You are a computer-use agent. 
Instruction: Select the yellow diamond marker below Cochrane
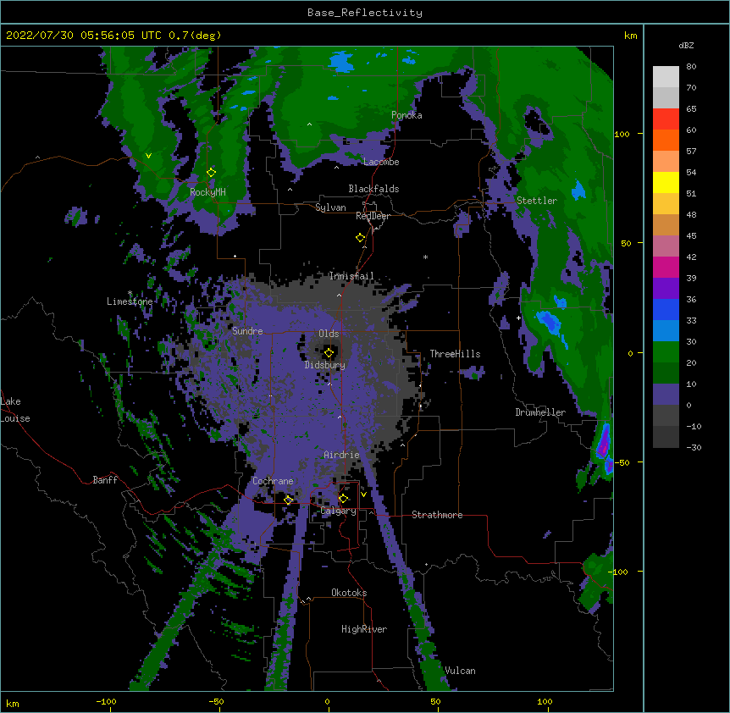click(288, 500)
